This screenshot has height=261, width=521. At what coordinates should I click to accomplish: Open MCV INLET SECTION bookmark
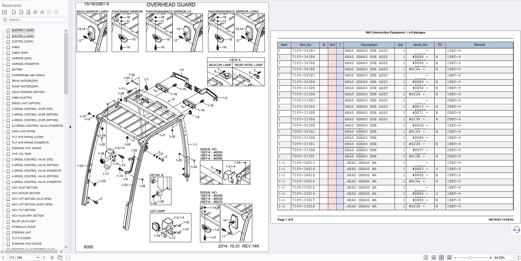(x=24, y=188)
